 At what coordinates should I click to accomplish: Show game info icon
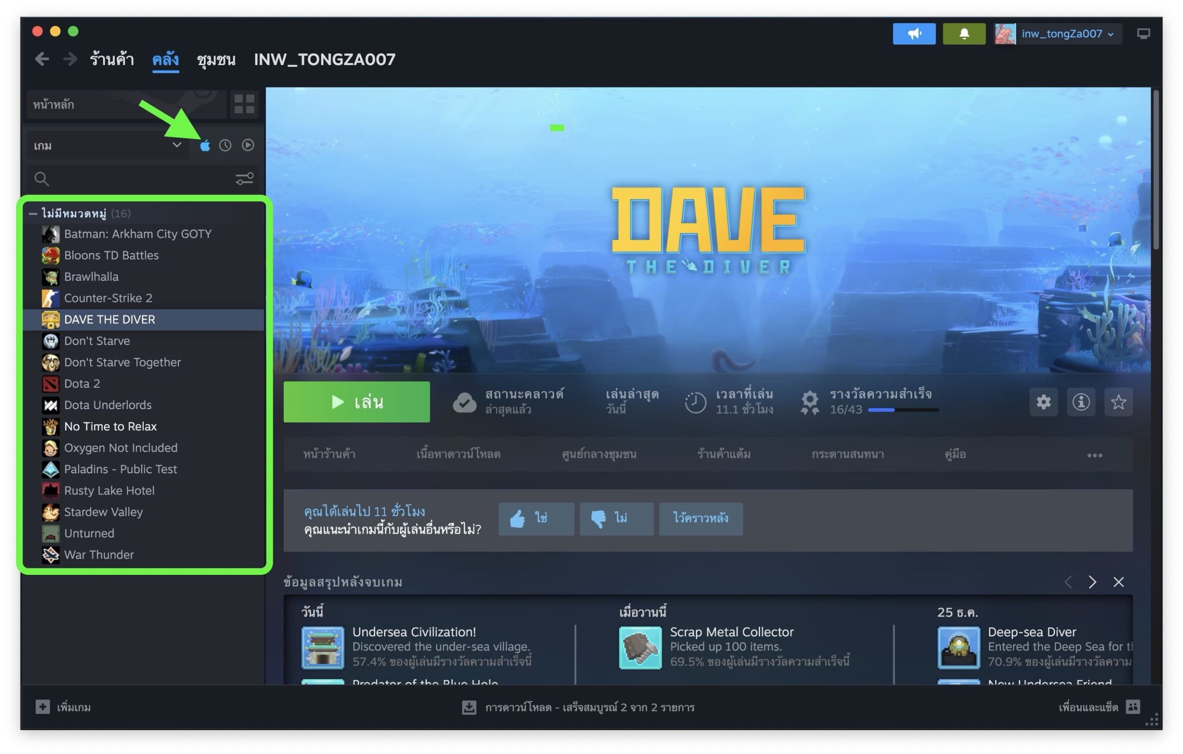(1080, 402)
